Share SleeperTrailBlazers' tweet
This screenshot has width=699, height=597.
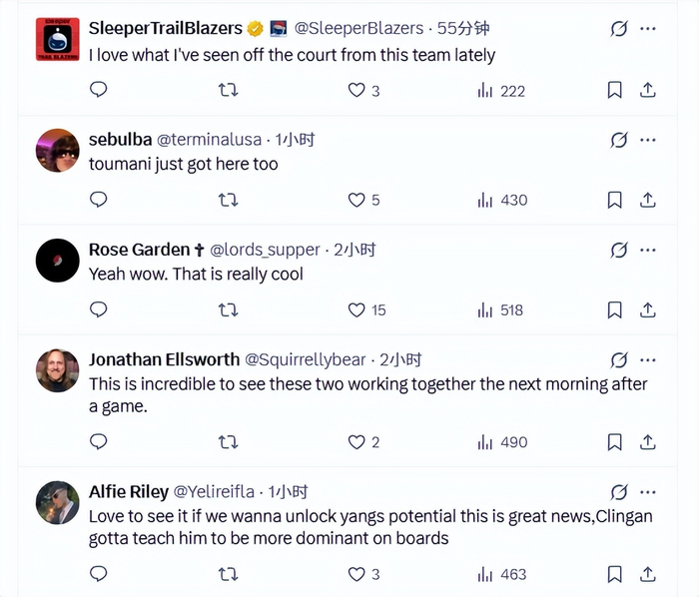pos(647,90)
